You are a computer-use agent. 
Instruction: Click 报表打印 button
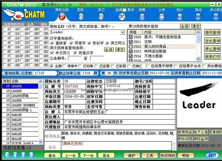(x=213, y=57)
